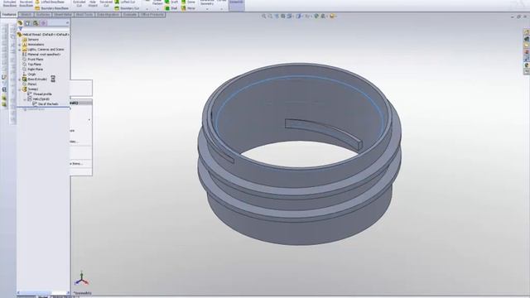The width and height of the screenshot is (530, 298).
Task: Click the Lofted Cut tool
Action: tap(125, 2)
